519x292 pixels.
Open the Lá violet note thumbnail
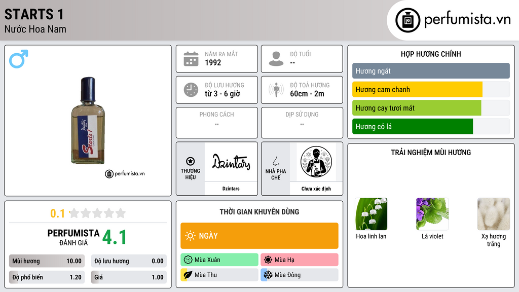pyautogui.click(x=432, y=214)
